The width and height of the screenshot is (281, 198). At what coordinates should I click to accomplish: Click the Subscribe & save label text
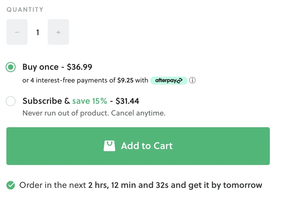(46, 101)
